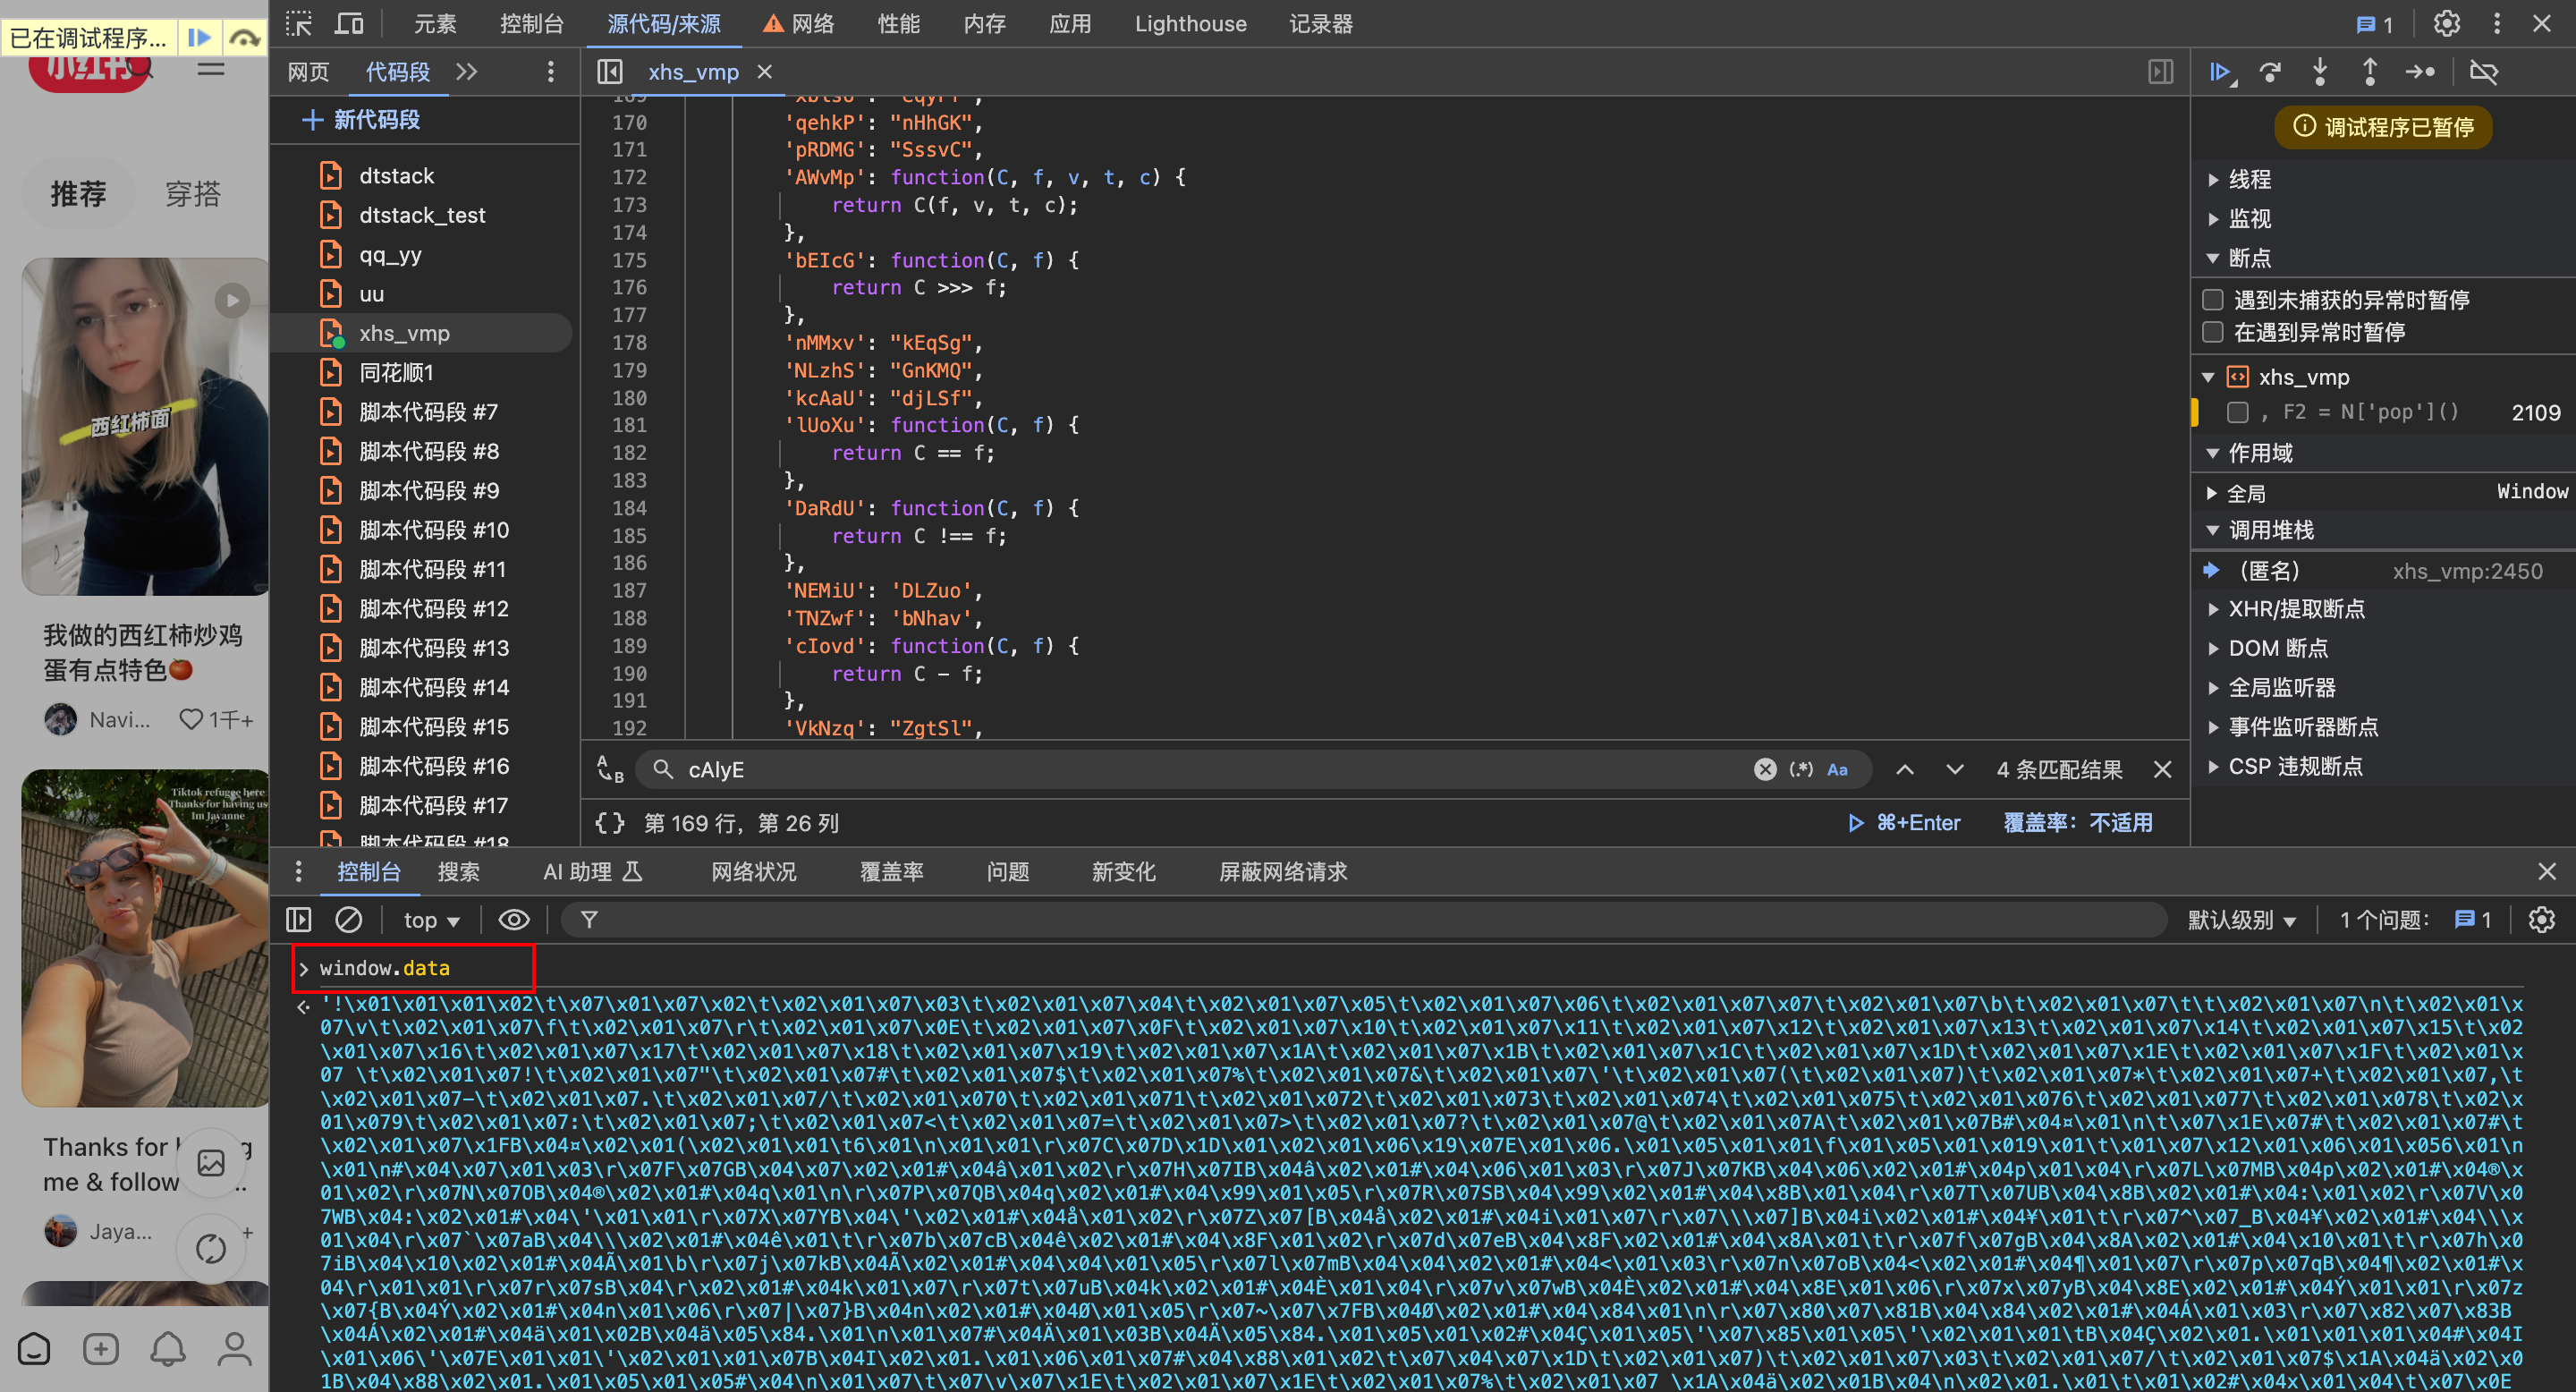The width and height of the screenshot is (2576, 1392).
Task: Open the 搜索 drawer tab
Action: [459, 871]
